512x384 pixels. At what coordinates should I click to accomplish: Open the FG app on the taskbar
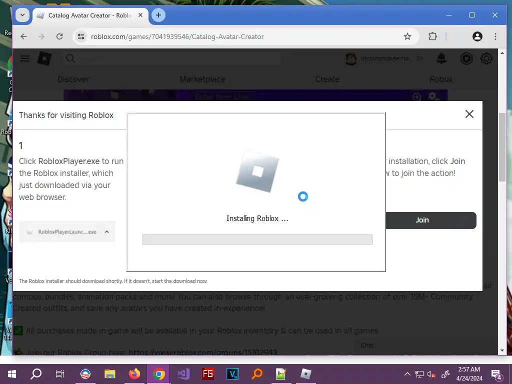[x=207, y=374]
